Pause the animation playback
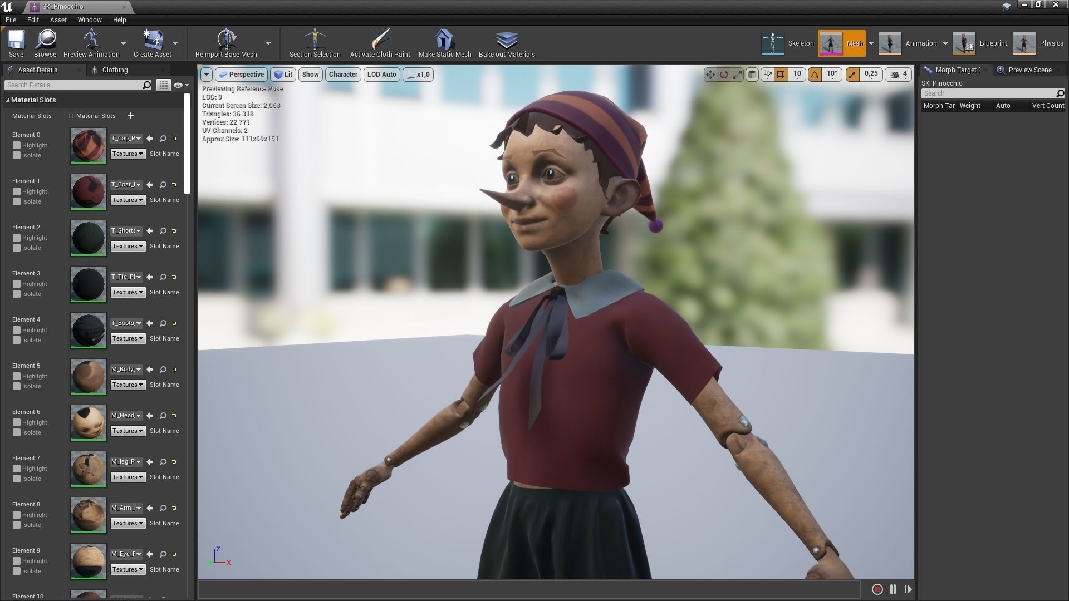 893,589
